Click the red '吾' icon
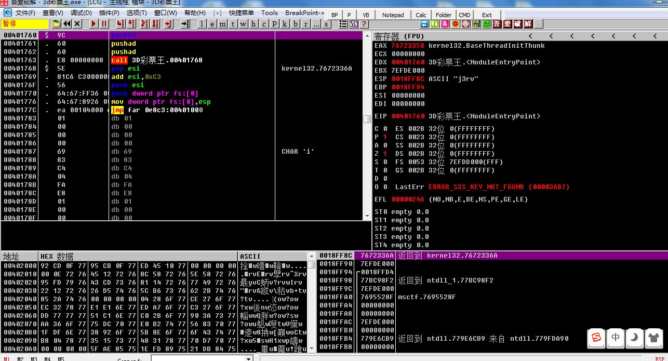Screen dimensions: 668x361 point(497,24)
